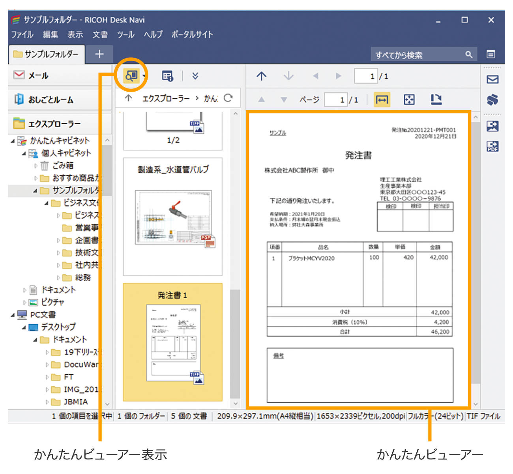Go to previous document with up arrow

coord(261,76)
